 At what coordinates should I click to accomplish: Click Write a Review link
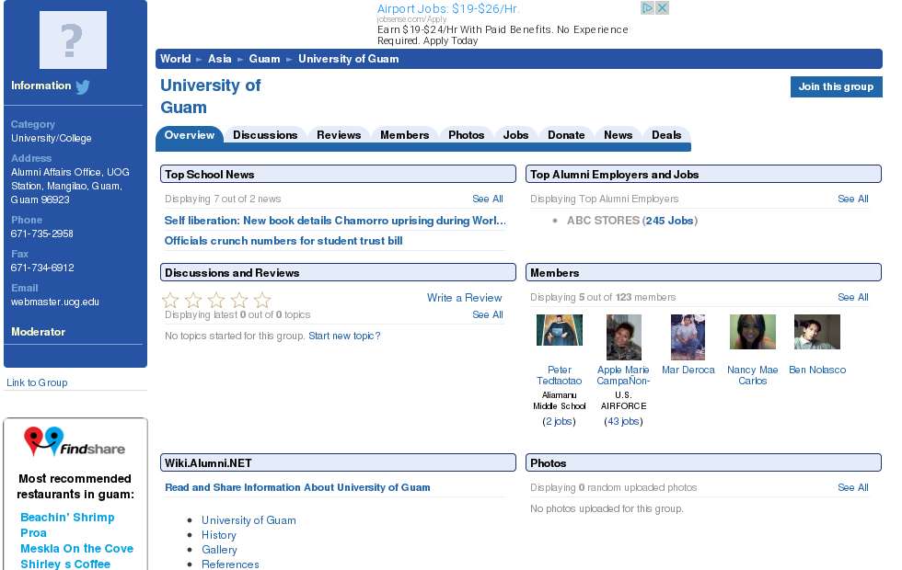click(x=464, y=298)
